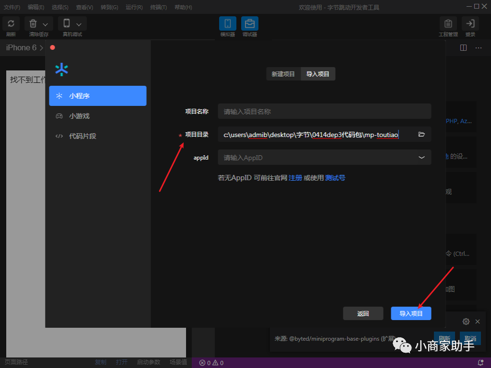Select 小游戏 in the sidebar

click(x=98, y=116)
